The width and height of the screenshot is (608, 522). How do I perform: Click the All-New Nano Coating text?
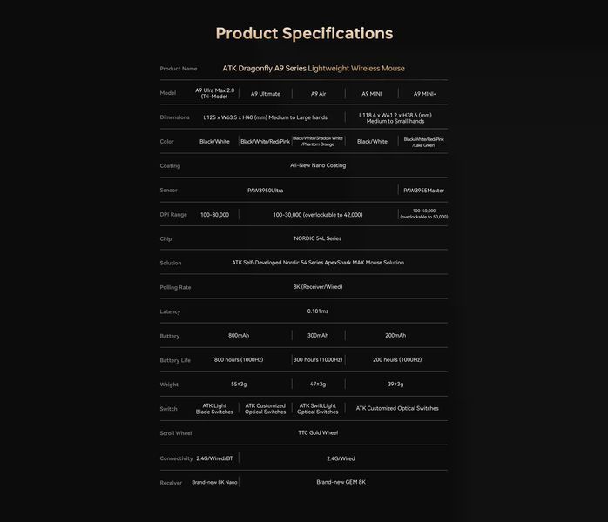pyautogui.click(x=318, y=165)
